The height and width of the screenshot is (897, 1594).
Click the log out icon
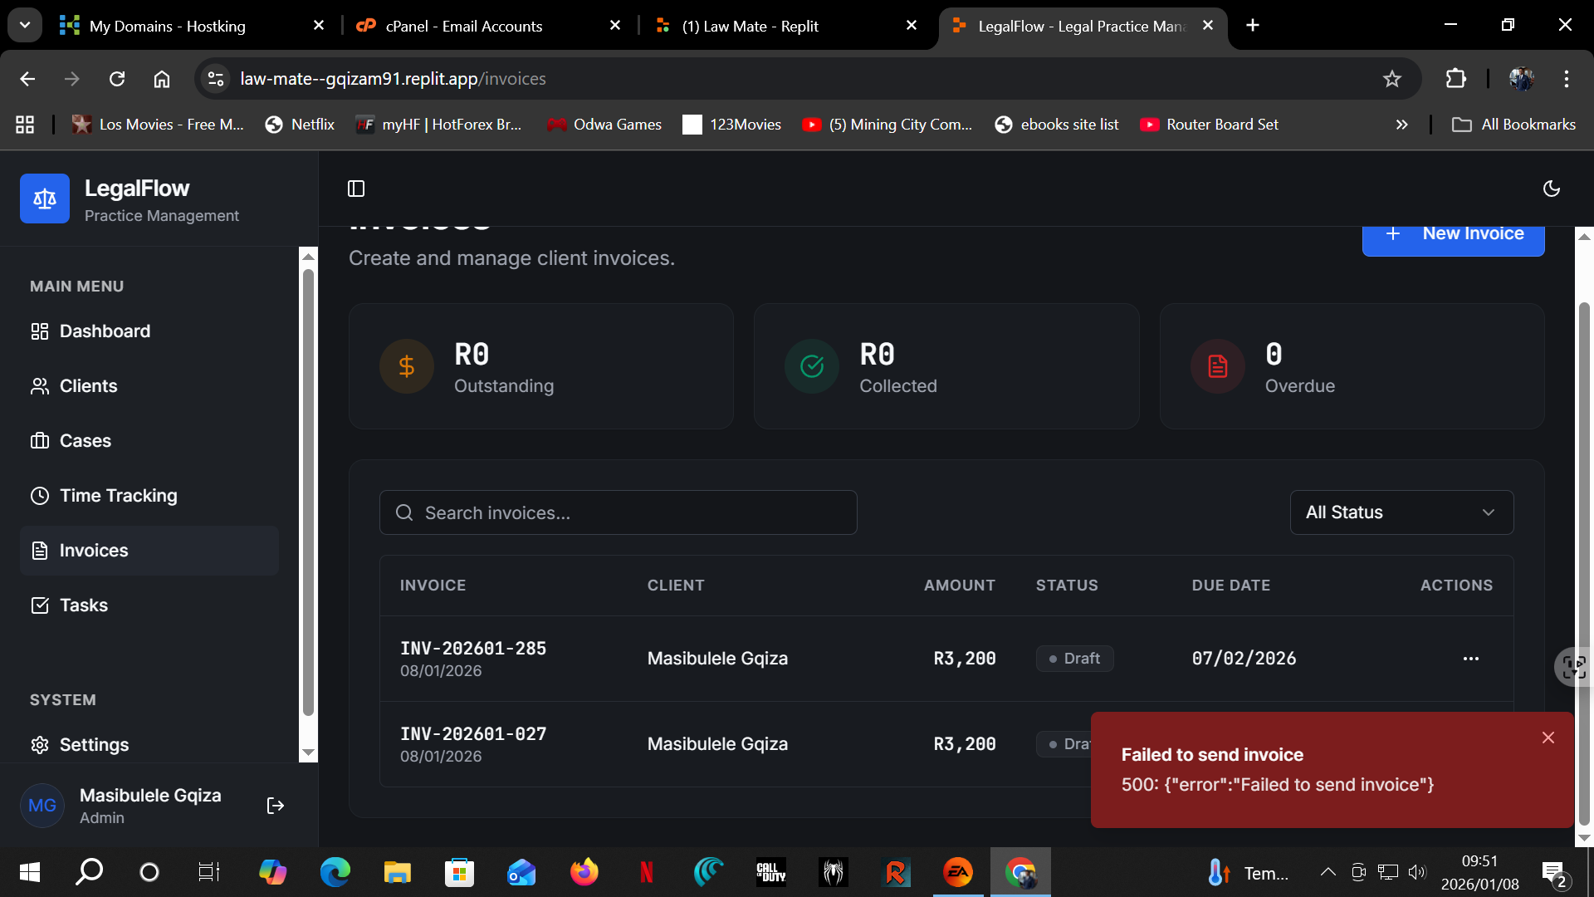click(x=276, y=806)
